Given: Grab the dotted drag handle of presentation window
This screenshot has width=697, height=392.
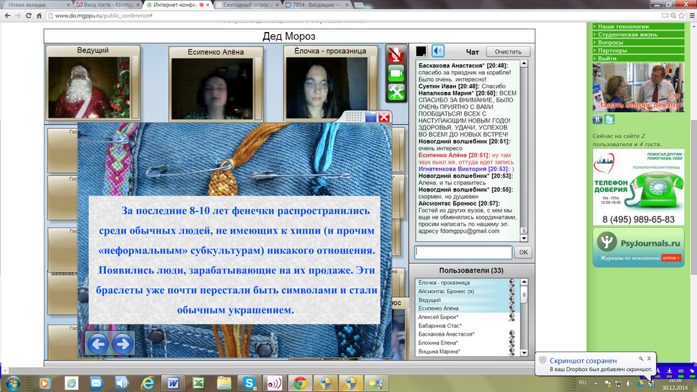Looking at the screenshot, I should (x=354, y=117).
